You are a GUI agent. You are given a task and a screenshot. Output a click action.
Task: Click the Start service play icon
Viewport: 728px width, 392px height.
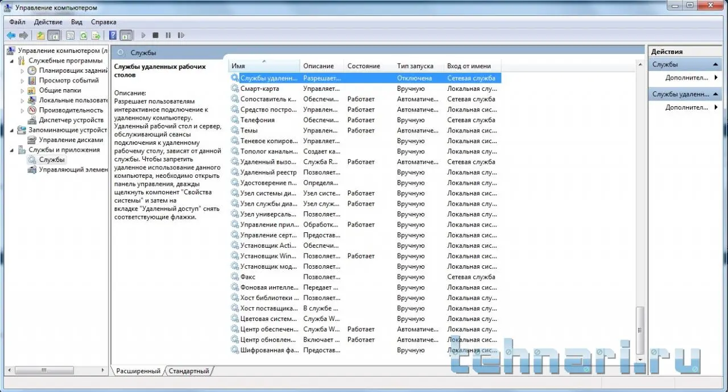[x=143, y=35]
